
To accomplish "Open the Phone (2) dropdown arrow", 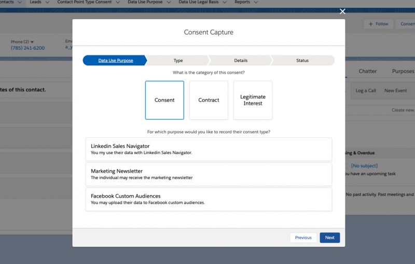I will coord(32,42).
